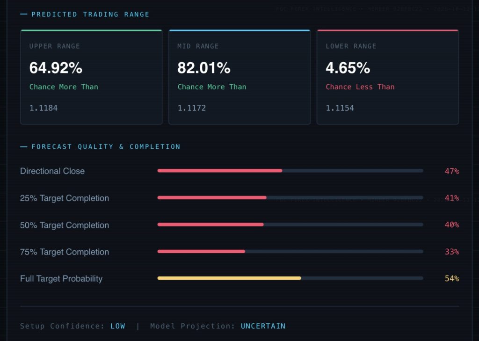This screenshot has width=479, height=341.
Task: Select the 47% Directional Close value
Action: click(x=452, y=171)
